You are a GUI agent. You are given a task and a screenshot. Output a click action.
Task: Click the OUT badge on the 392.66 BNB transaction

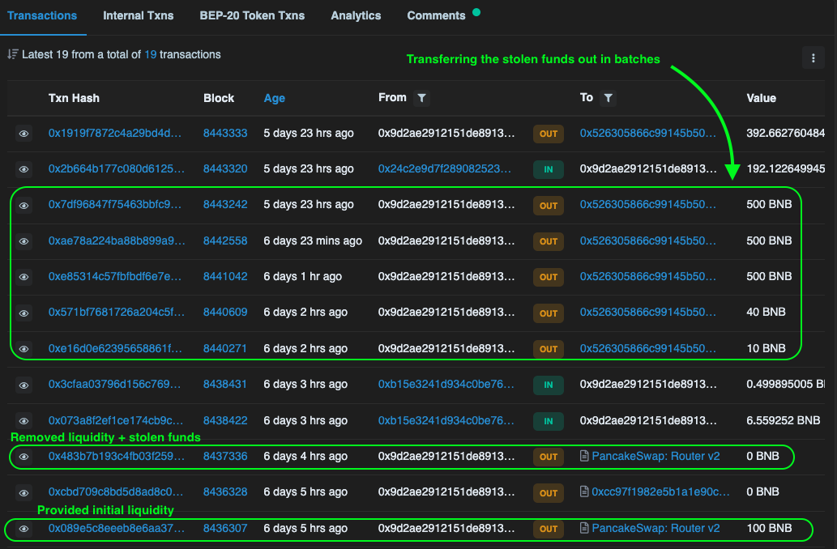click(548, 133)
